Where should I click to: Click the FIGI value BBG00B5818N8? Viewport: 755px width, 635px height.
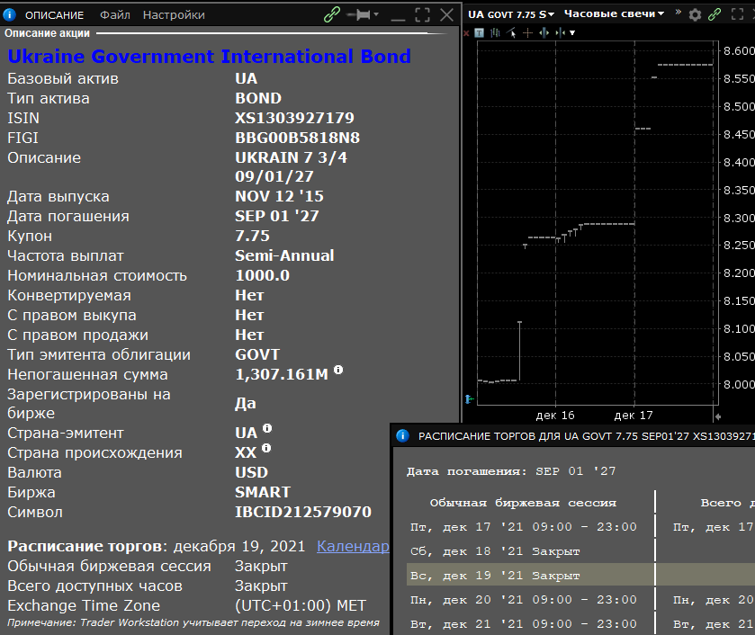(297, 138)
